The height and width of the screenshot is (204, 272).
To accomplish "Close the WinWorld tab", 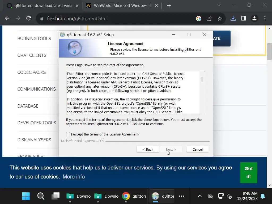I will click(x=156, y=6).
